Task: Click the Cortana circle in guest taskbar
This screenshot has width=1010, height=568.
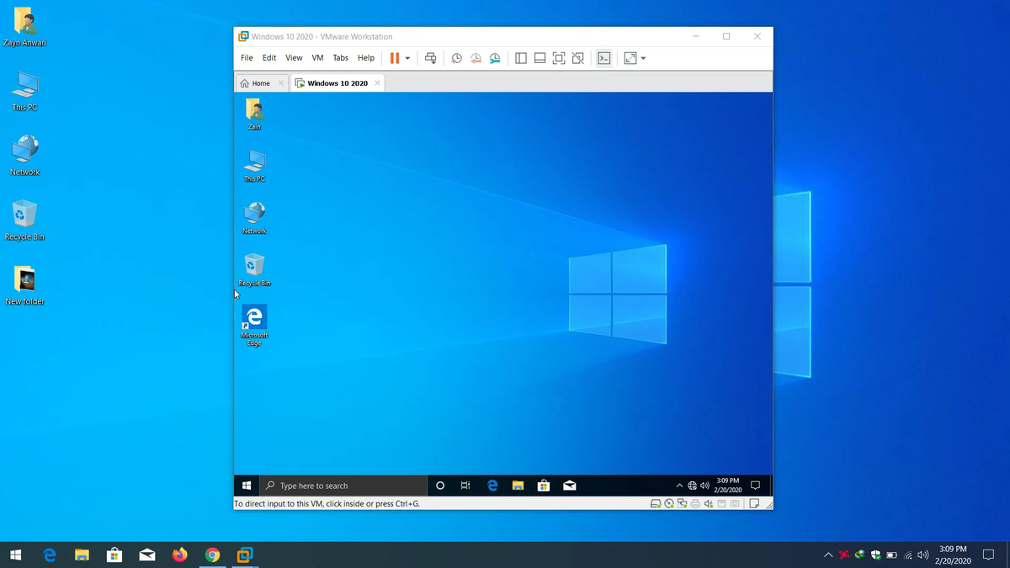Action: pyautogui.click(x=439, y=486)
